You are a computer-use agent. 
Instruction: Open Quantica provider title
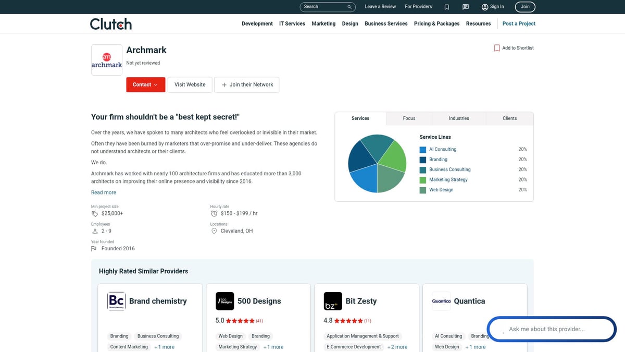click(x=469, y=301)
